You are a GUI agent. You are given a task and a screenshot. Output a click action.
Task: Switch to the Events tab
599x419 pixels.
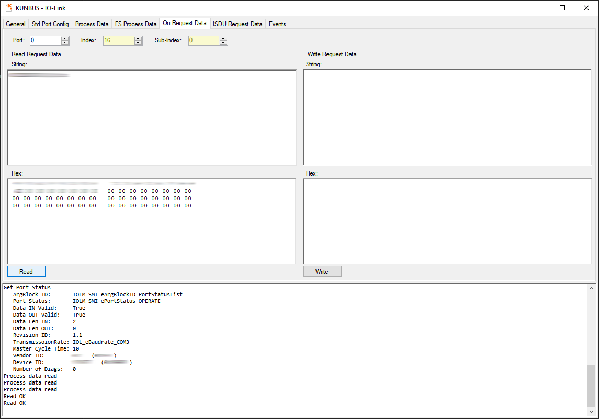(277, 24)
